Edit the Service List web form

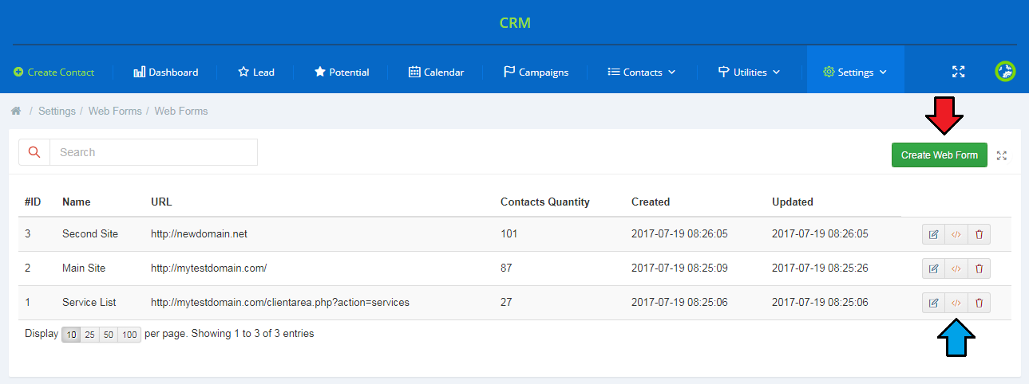(933, 303)
